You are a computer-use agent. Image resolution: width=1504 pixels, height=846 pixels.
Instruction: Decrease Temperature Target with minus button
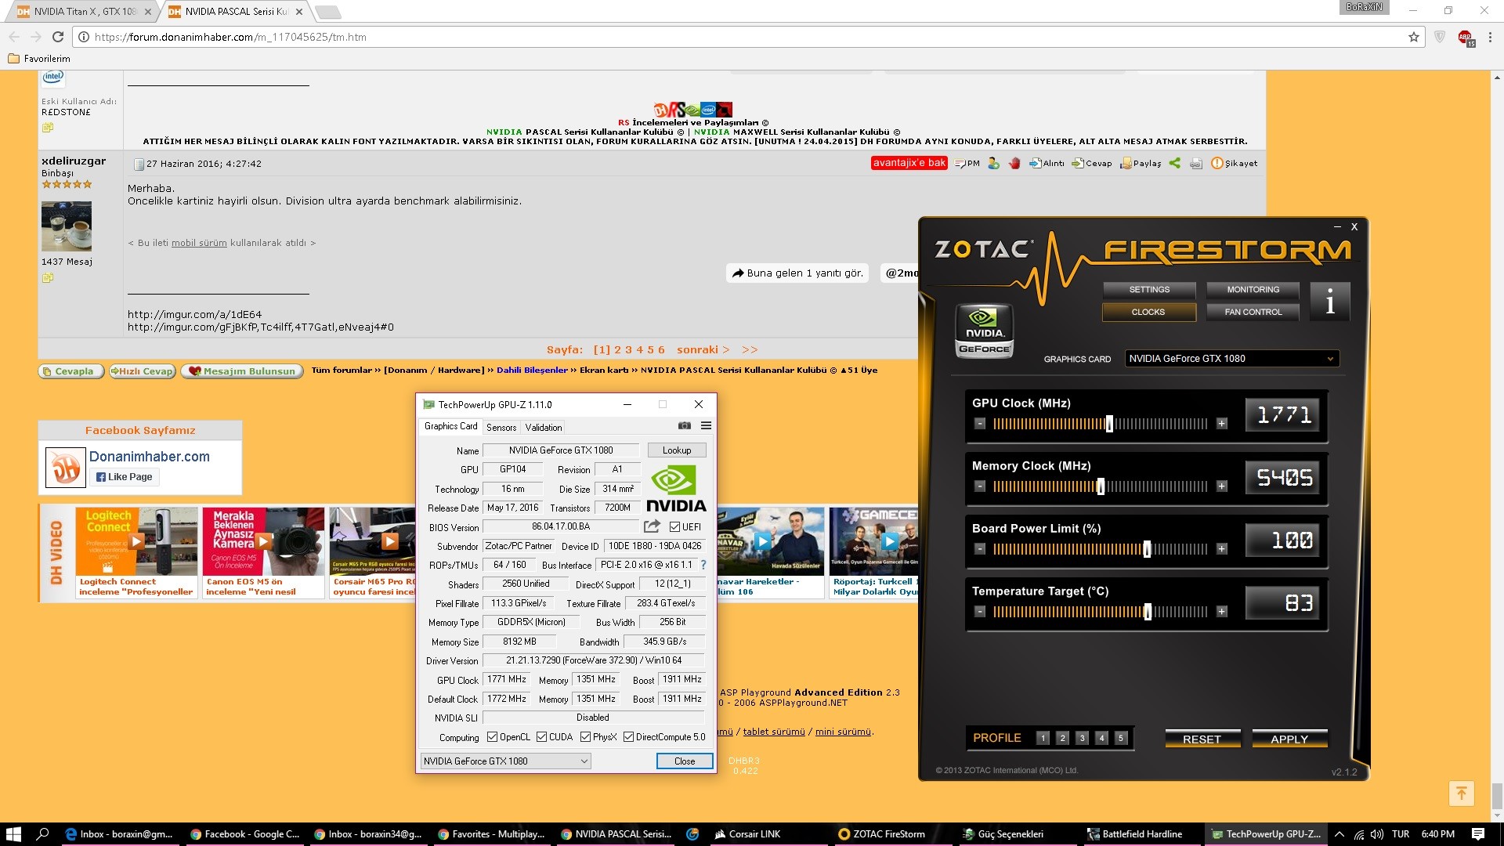(x=979, y=612)
